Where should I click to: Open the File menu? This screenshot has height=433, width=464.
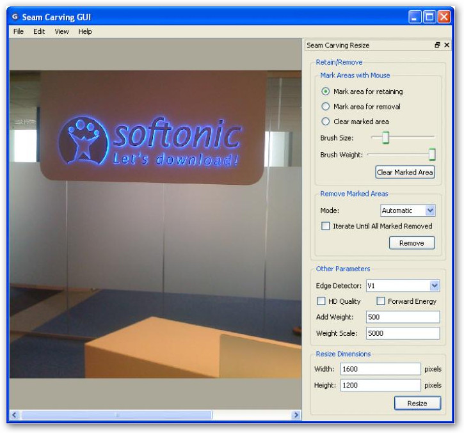(19, 31)
